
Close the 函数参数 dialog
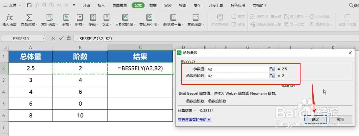pos(350,53)
